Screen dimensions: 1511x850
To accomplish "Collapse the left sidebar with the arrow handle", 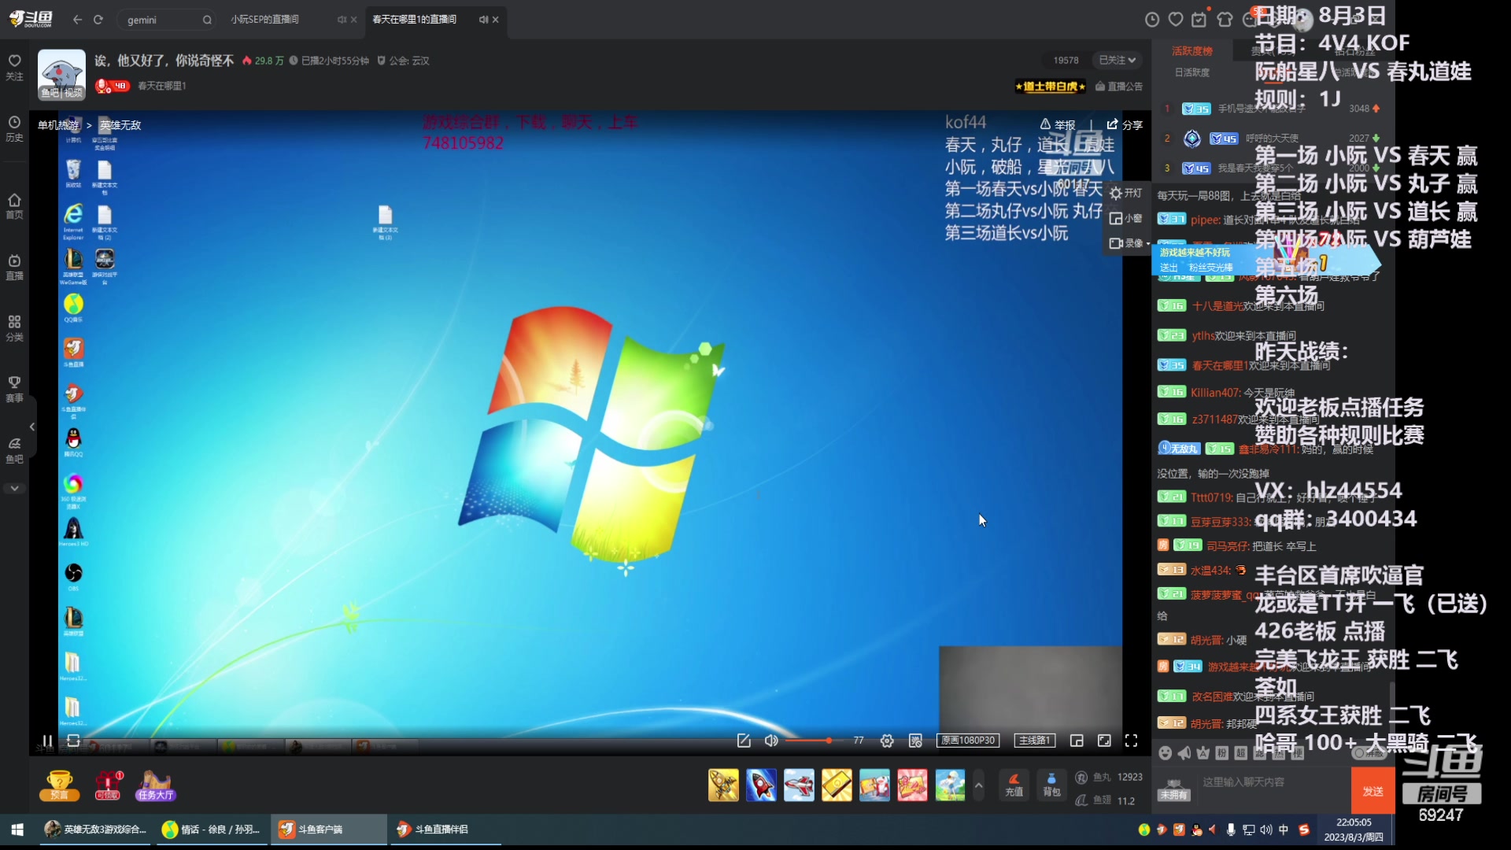I will pos(32,427).
